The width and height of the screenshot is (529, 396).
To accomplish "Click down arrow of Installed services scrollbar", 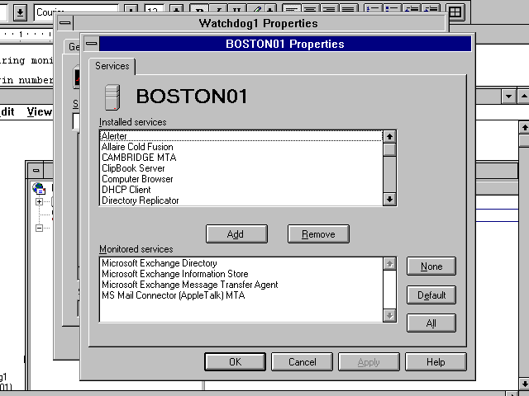I will 389,200.
